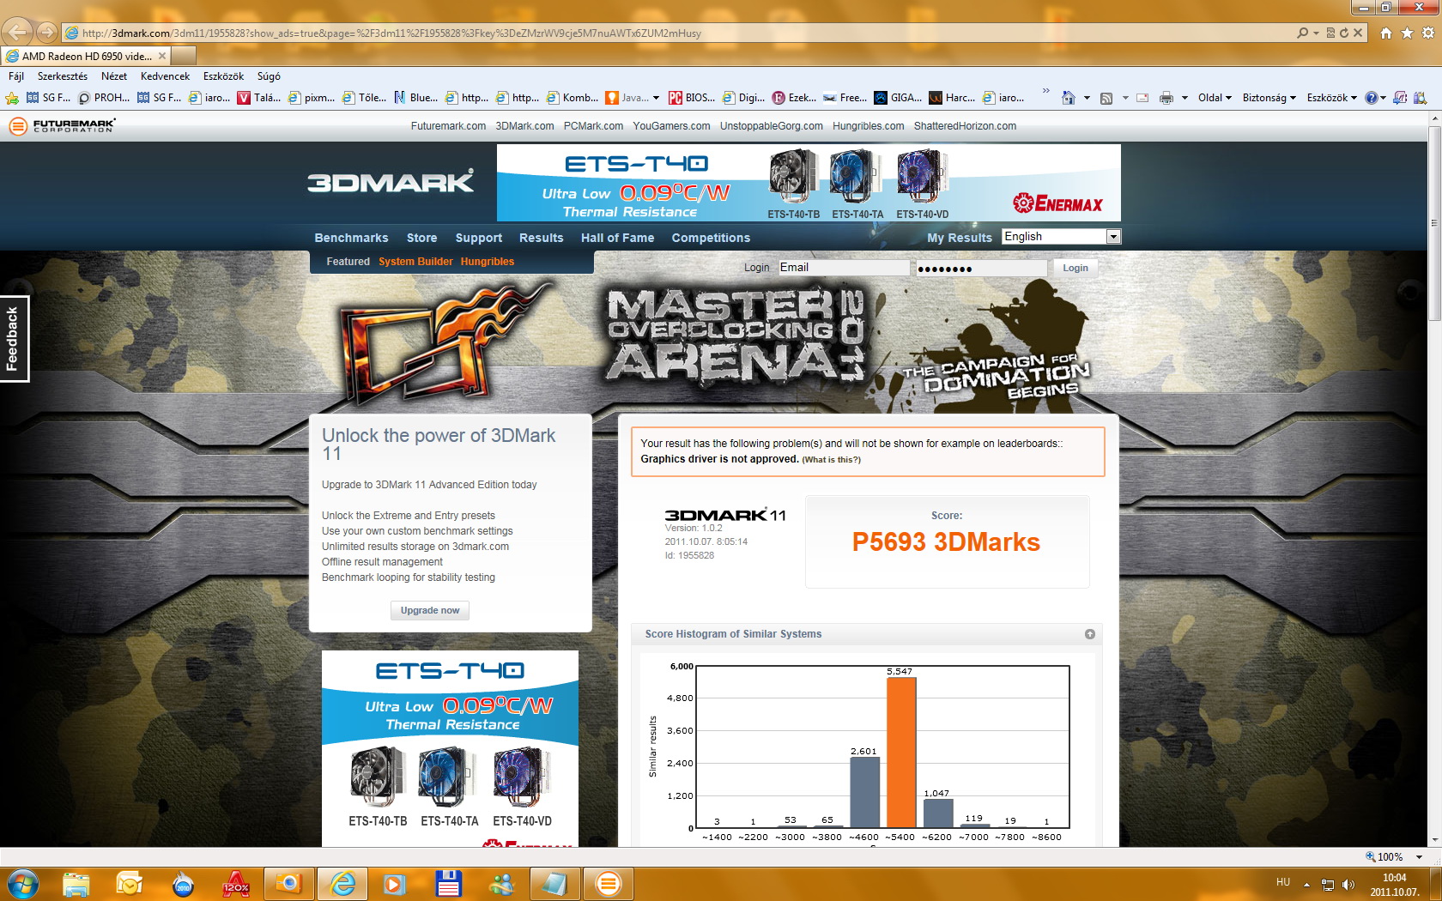
Task: Open the Oldal (Page) dropdown menu
Action: point(1215,98)
